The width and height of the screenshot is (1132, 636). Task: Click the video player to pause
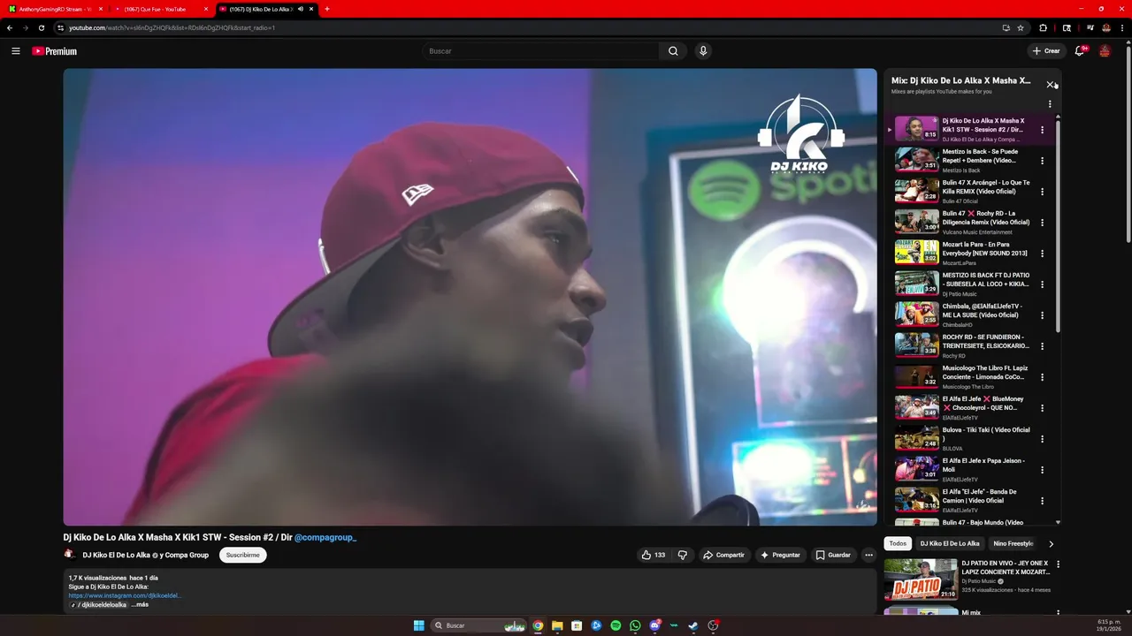[x=470, y=297]
